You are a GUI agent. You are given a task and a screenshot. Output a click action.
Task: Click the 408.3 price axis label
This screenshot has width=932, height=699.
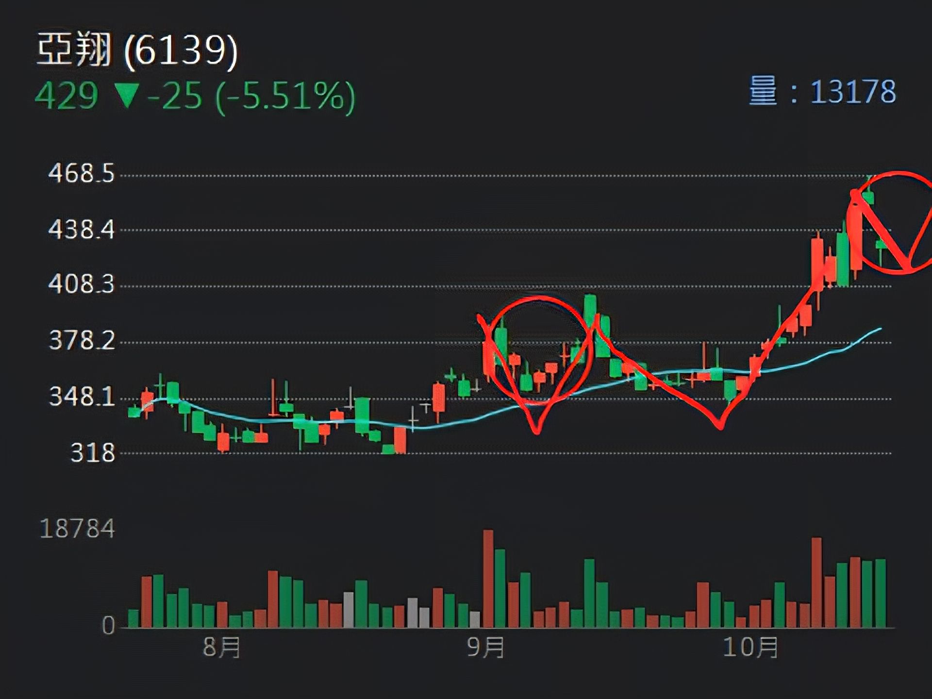click(x=81, y=284)
